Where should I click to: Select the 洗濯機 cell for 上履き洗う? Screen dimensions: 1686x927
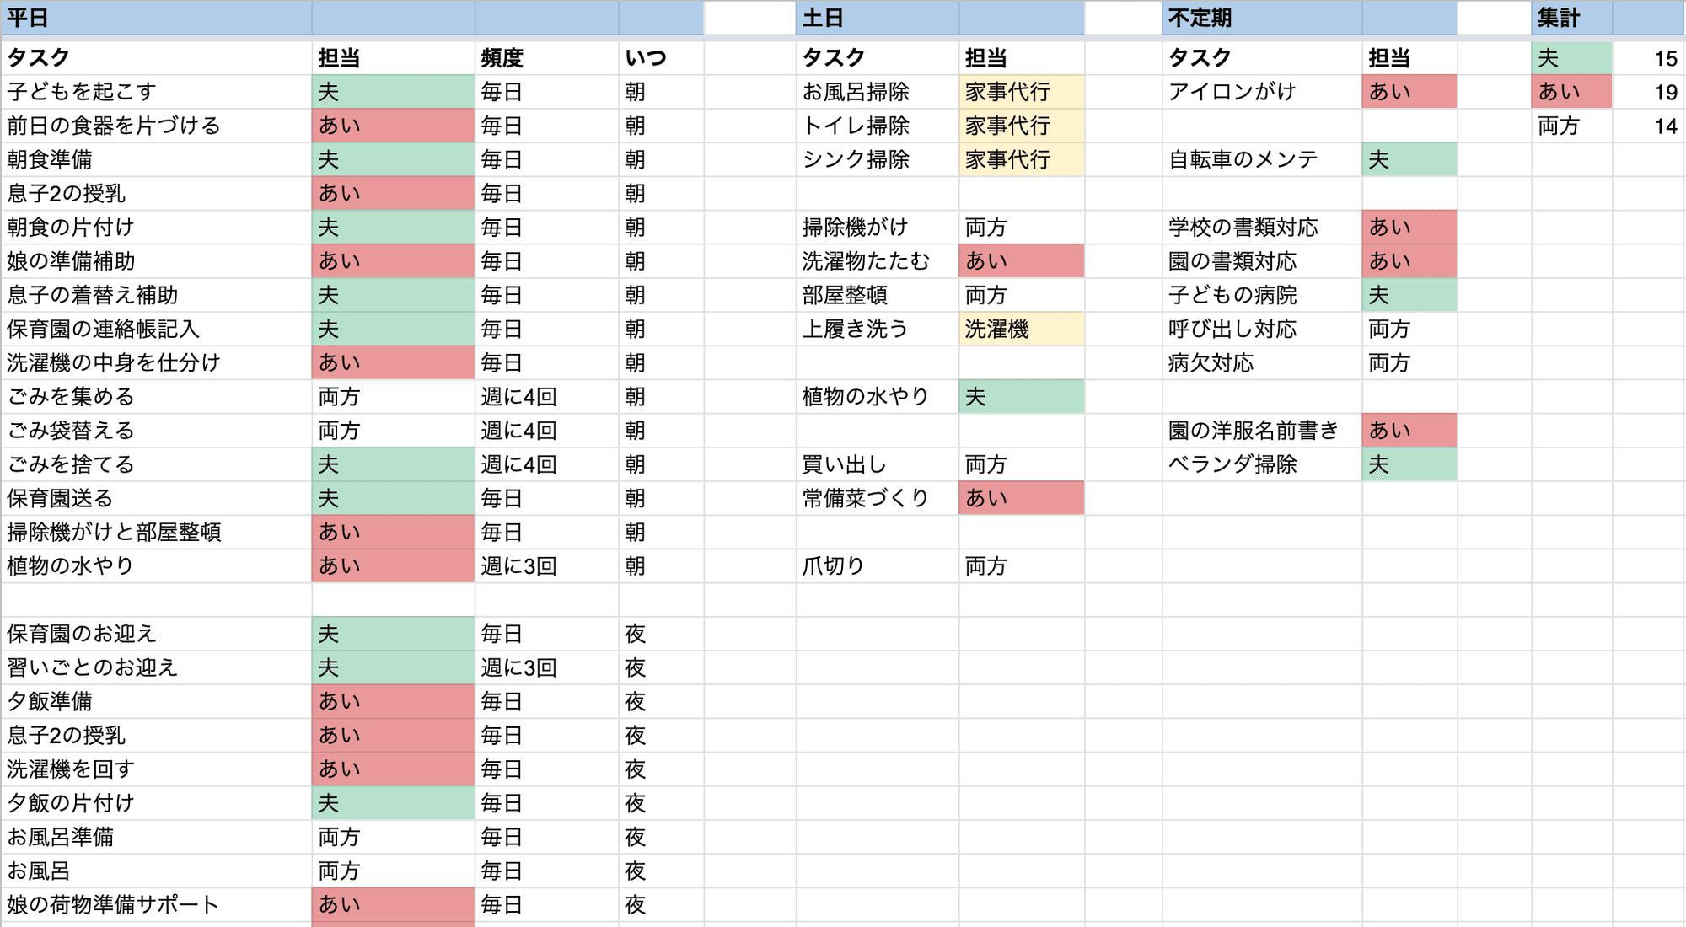click(x=1021, y=329)
